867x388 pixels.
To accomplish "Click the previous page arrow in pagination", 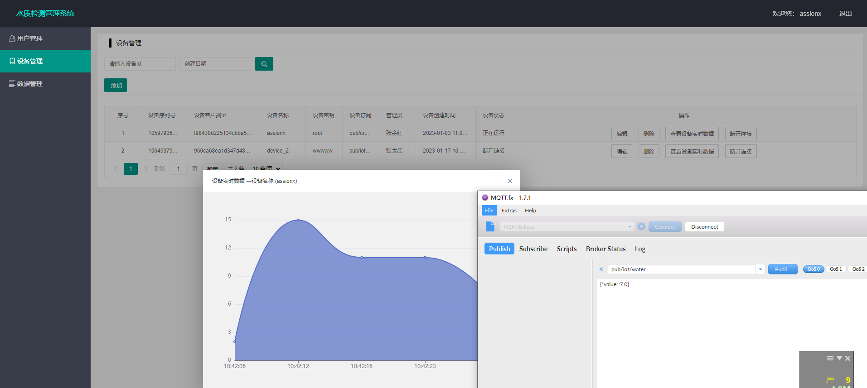I will [116, 169].
